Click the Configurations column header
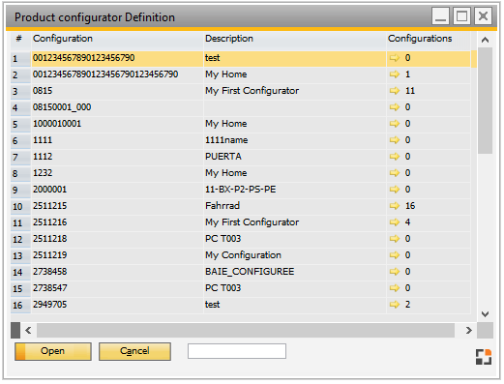This screenshot has height=384, width=504. [429, 39]
